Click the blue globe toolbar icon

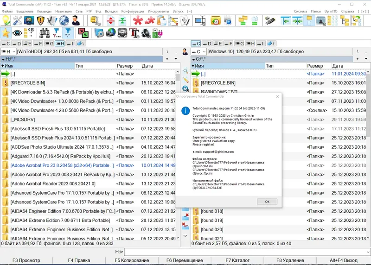pos(64,20)
